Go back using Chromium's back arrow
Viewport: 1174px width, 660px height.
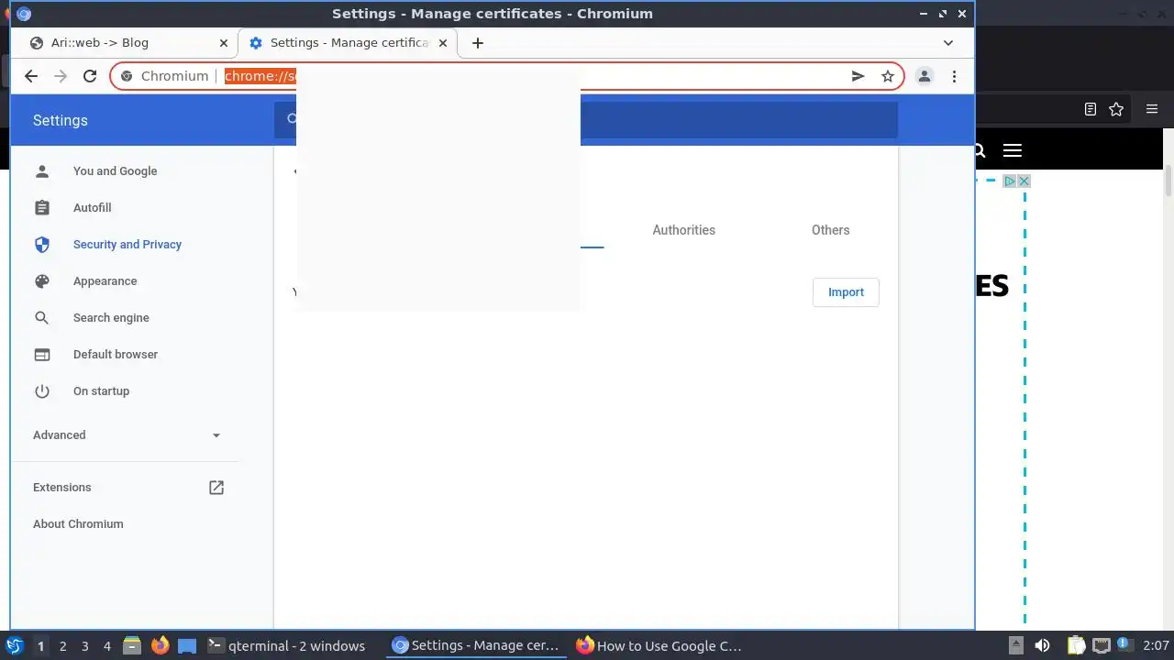click(31, 76)
